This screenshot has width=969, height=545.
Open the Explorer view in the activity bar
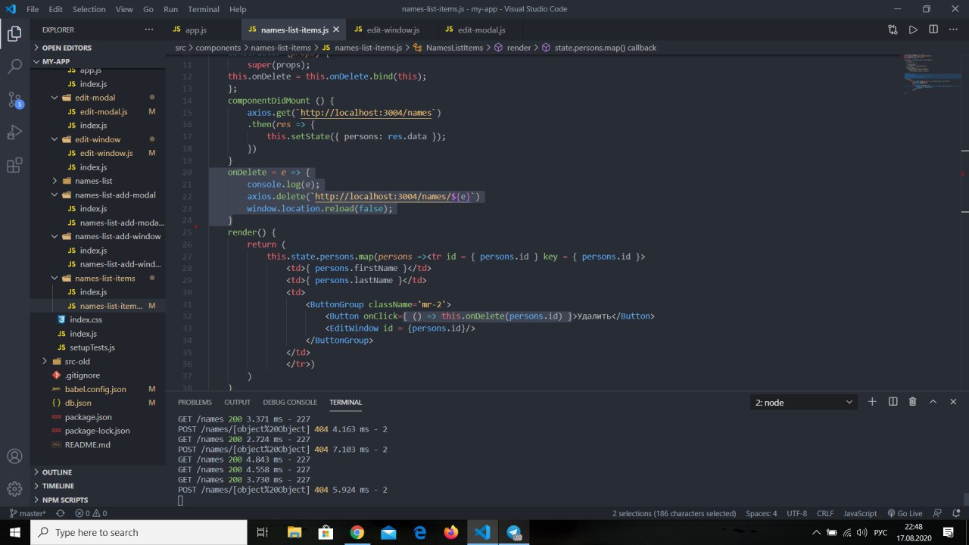pos(14,33)
